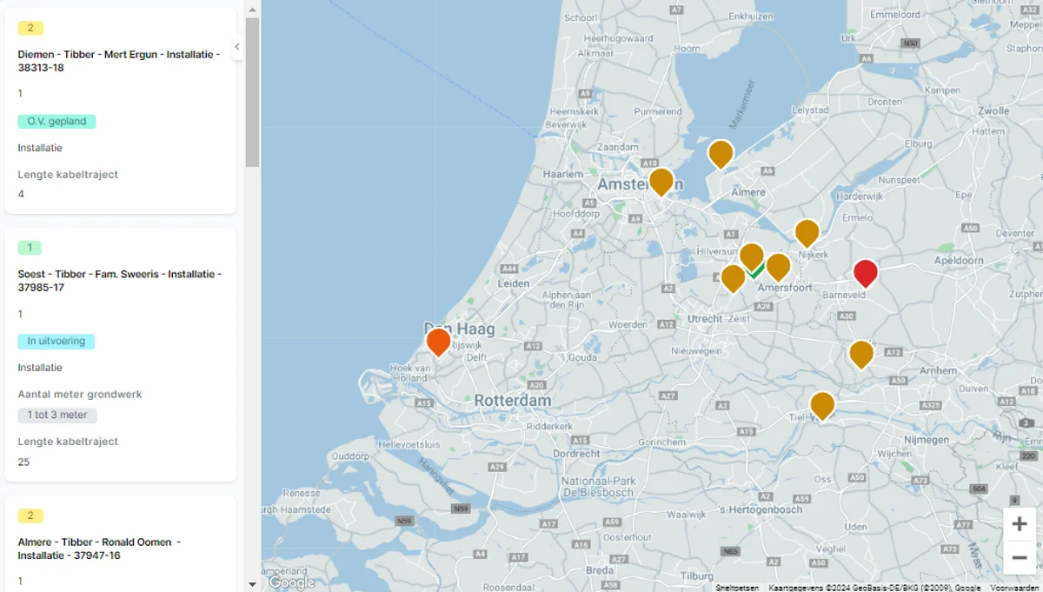
Task: Select the orange marker at Den Haag
Action: 439,342
